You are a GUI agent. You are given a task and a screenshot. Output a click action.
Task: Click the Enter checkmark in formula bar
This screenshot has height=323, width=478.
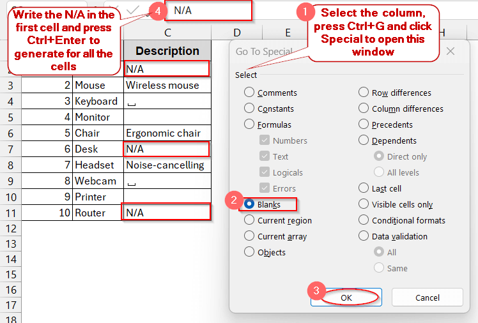point(133,10)
